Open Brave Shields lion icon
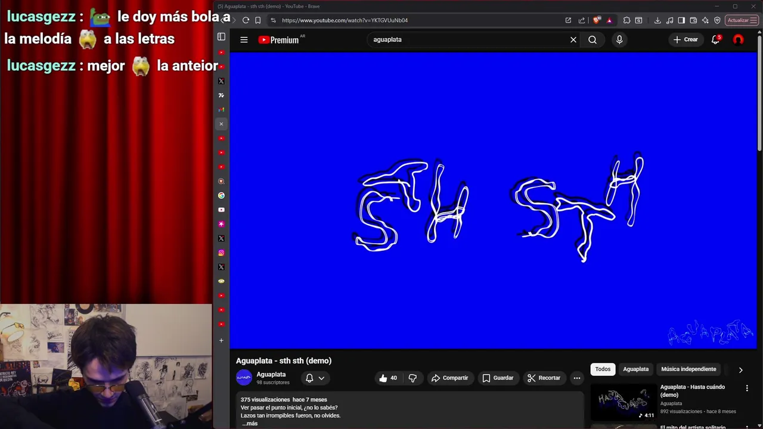The width and height of the screenshot is (763, 429). [x=597, y=20]
